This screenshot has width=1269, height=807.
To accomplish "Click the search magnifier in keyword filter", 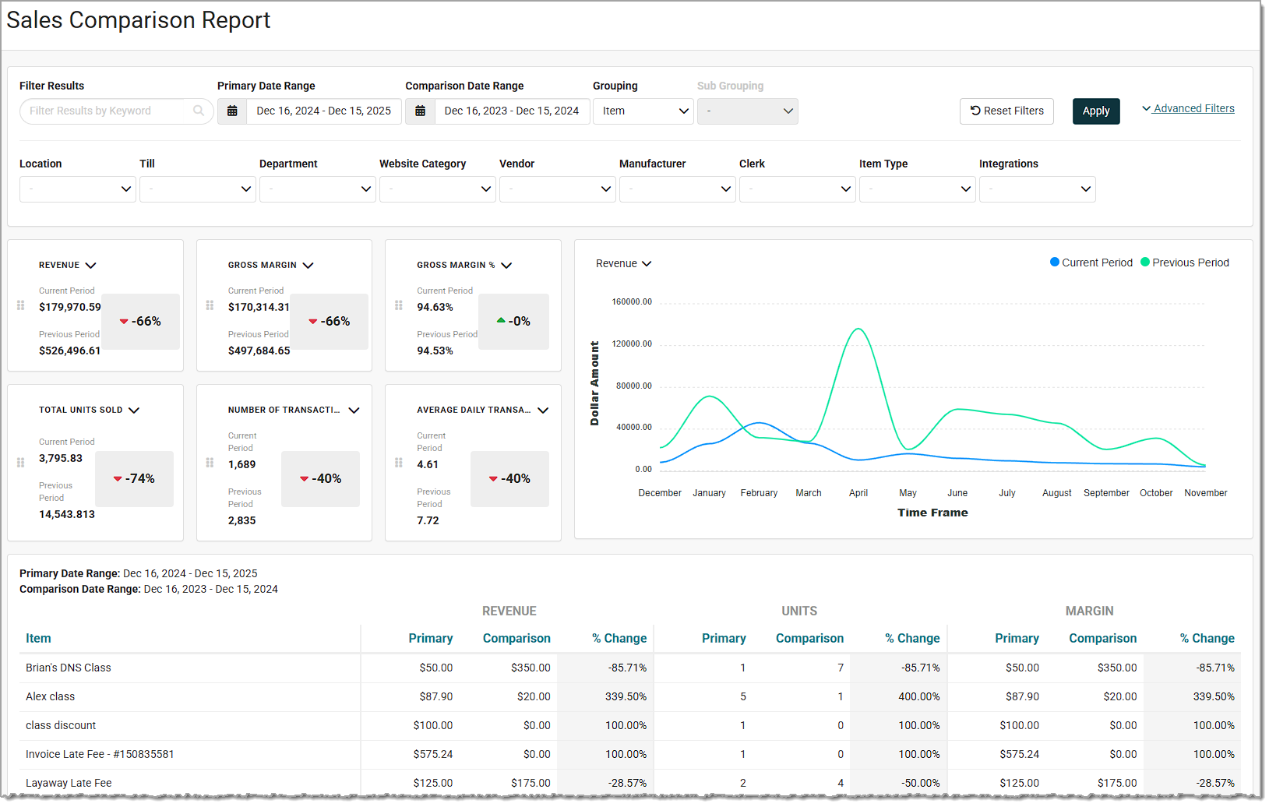I will 199,111.
